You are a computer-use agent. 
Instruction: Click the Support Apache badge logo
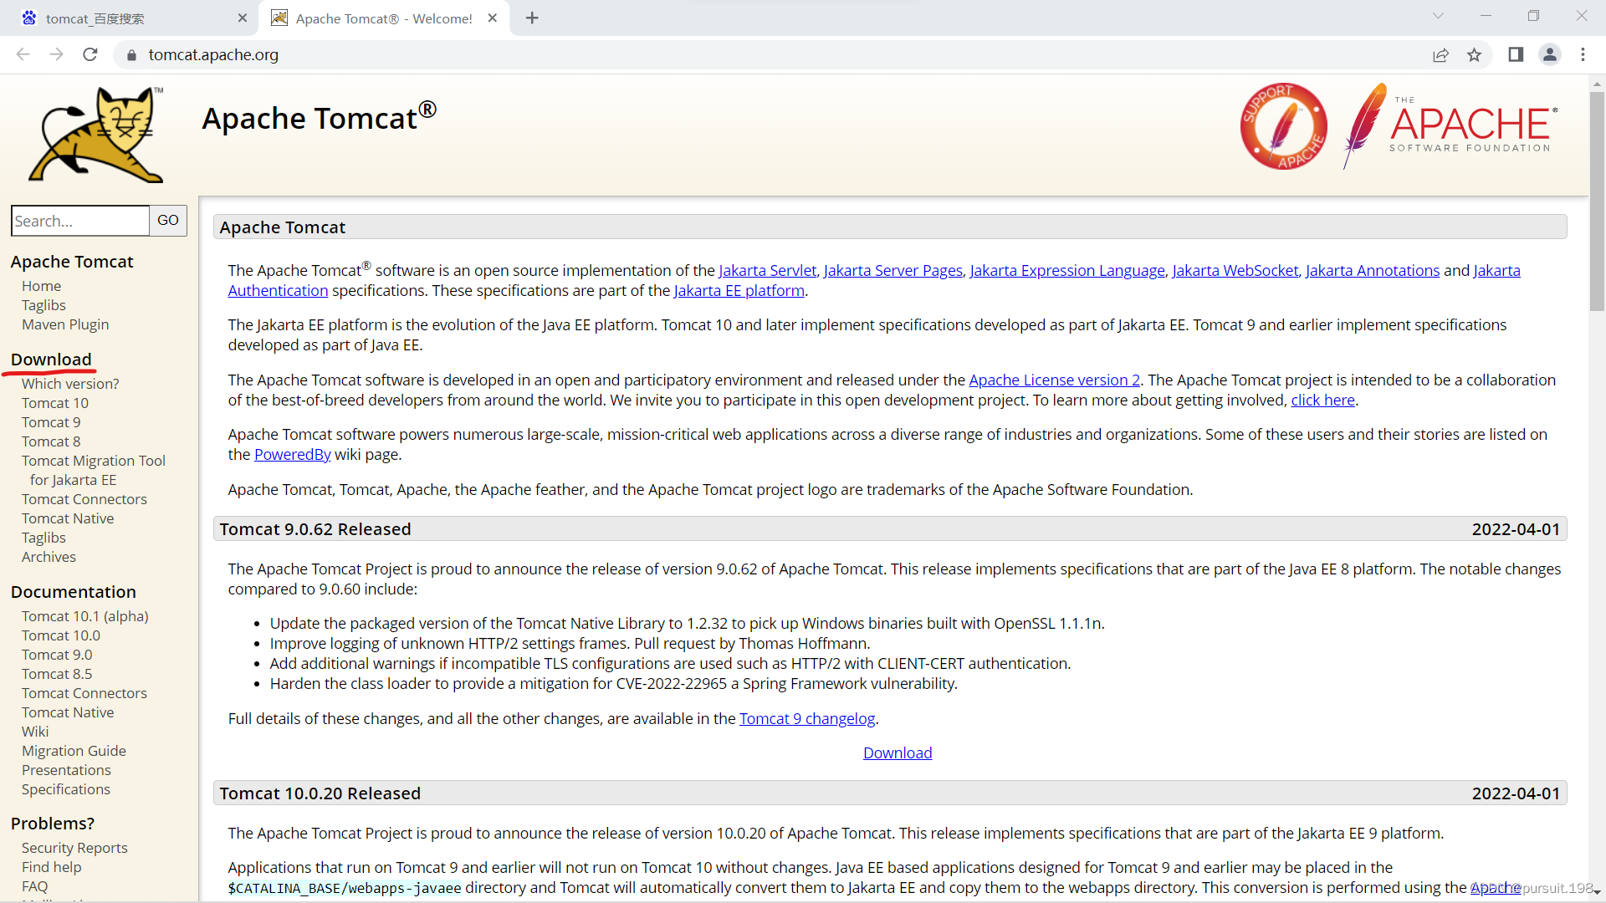click(1283, 126)
